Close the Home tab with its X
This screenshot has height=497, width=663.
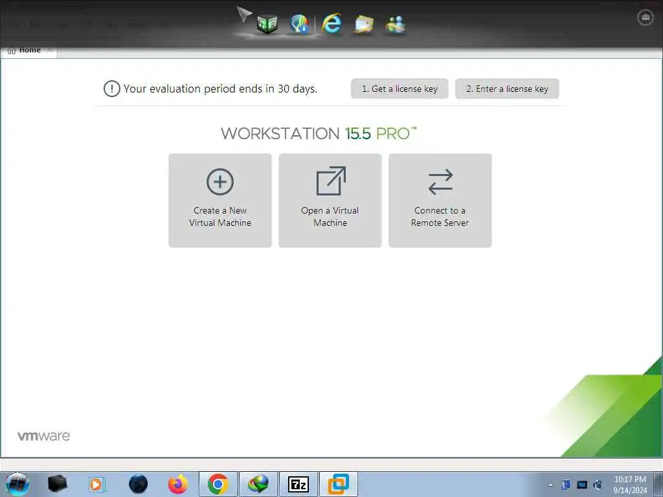pos(50,50)
